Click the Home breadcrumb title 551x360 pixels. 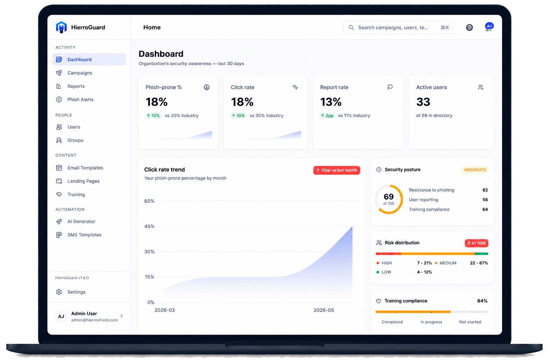(152, 27)
